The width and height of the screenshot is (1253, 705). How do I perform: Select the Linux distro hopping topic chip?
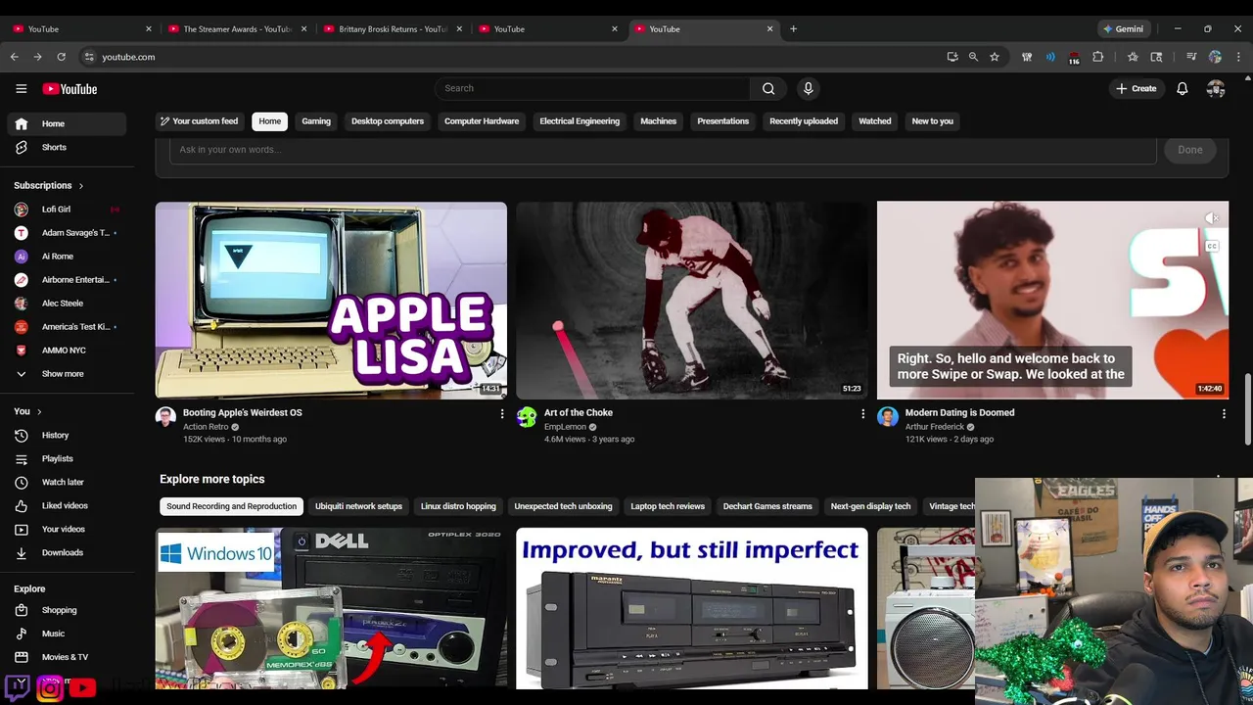pyautogui.click(x=458, y=506)
